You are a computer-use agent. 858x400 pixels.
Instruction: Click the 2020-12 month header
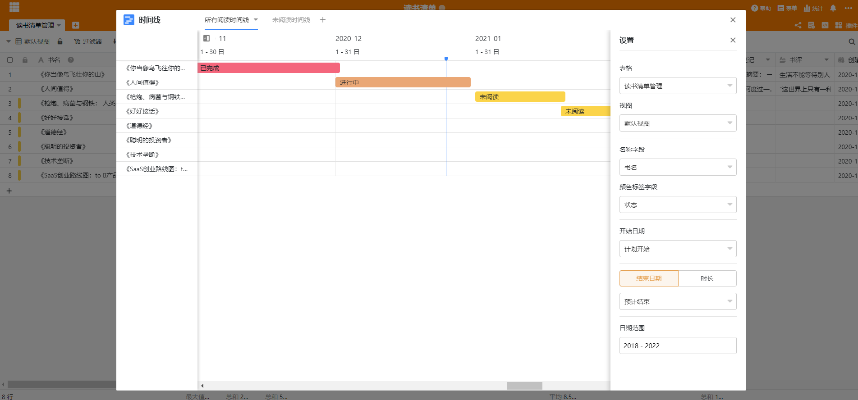tap(349, 39)
